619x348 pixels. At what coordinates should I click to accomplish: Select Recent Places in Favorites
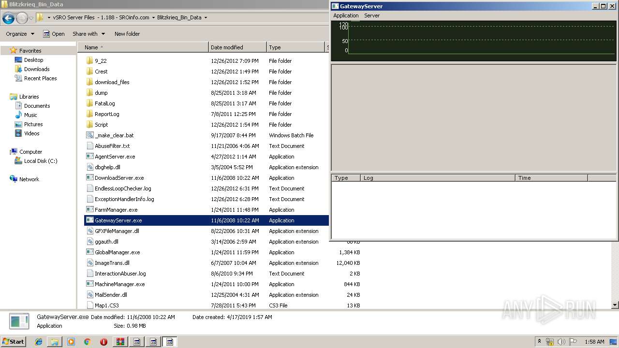click(41, 78)
